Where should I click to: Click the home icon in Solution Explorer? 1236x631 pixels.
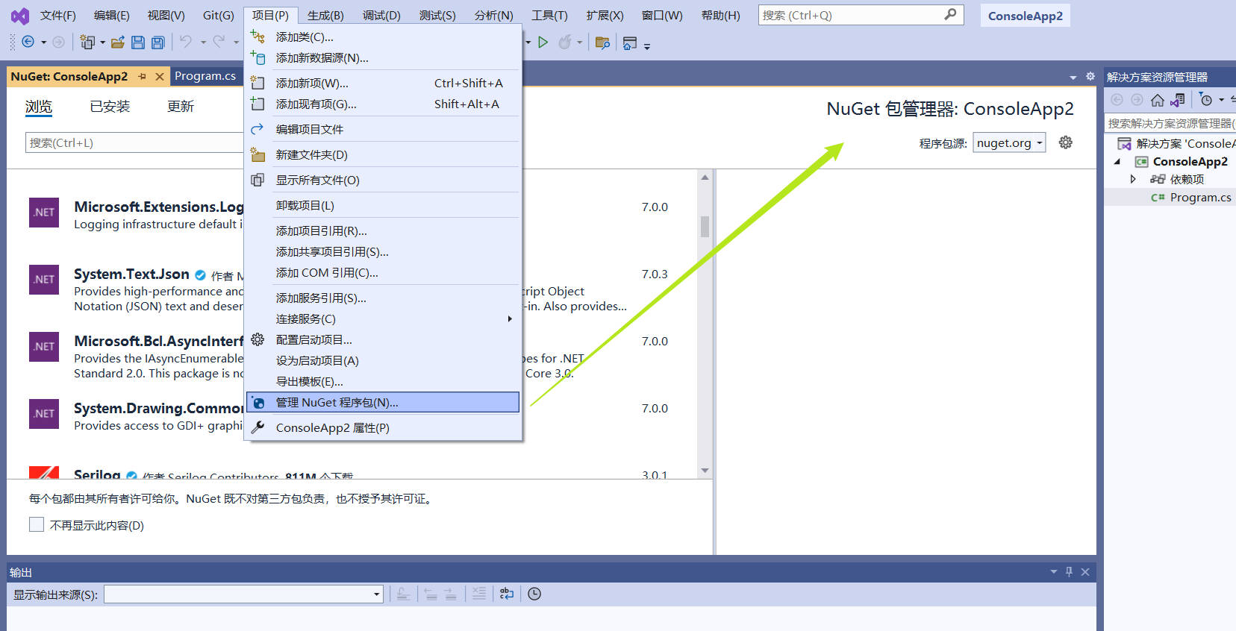click(x=1158, y=100)
